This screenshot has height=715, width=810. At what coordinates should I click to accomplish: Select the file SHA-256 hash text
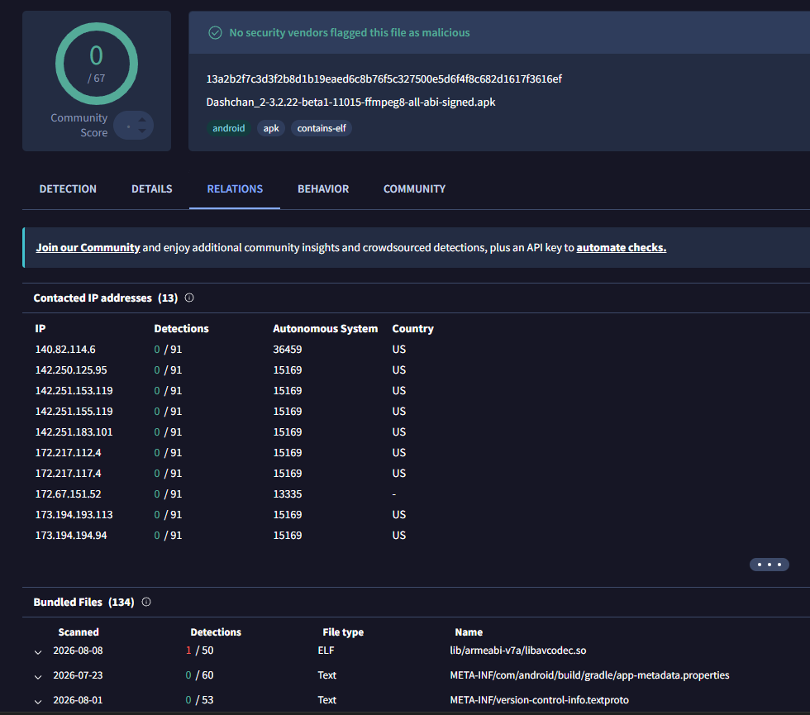(x=384, y=79)
